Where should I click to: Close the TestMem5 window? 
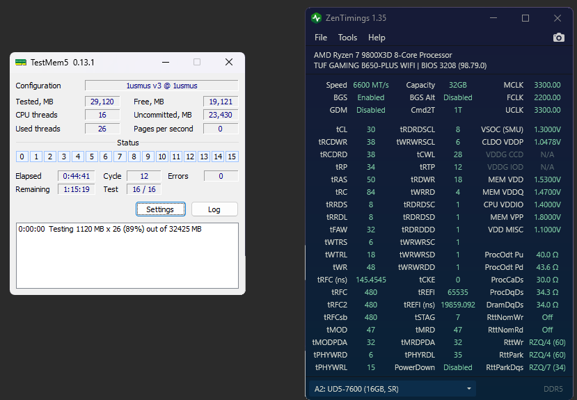pos(229,62)
